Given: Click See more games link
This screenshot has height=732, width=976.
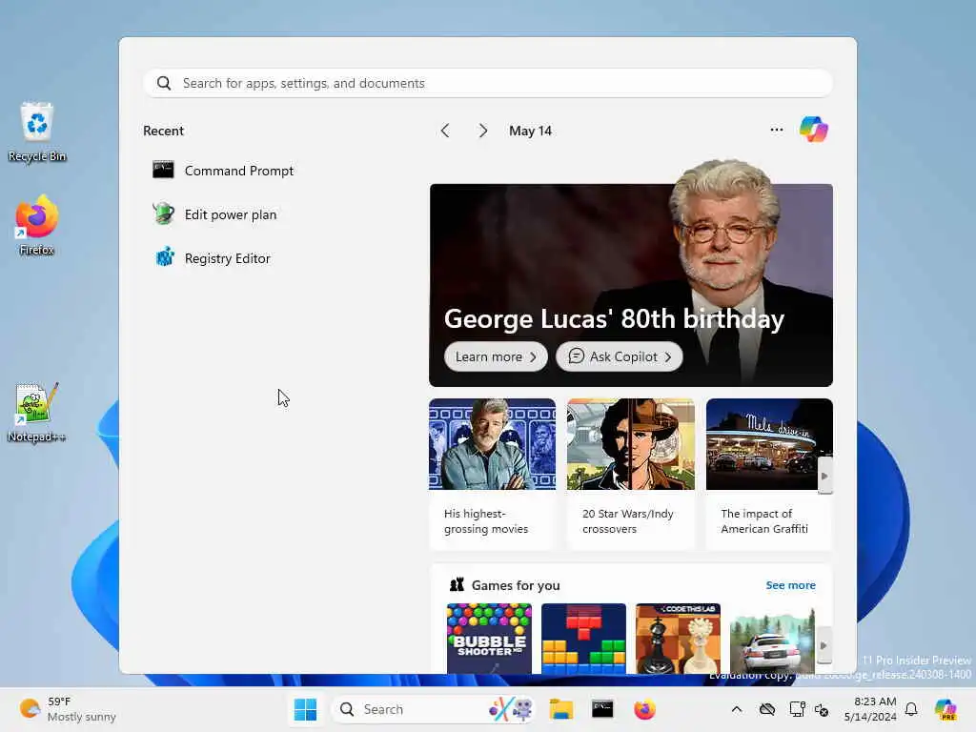Looking at the screenshot, I should (x=790, y=585).
